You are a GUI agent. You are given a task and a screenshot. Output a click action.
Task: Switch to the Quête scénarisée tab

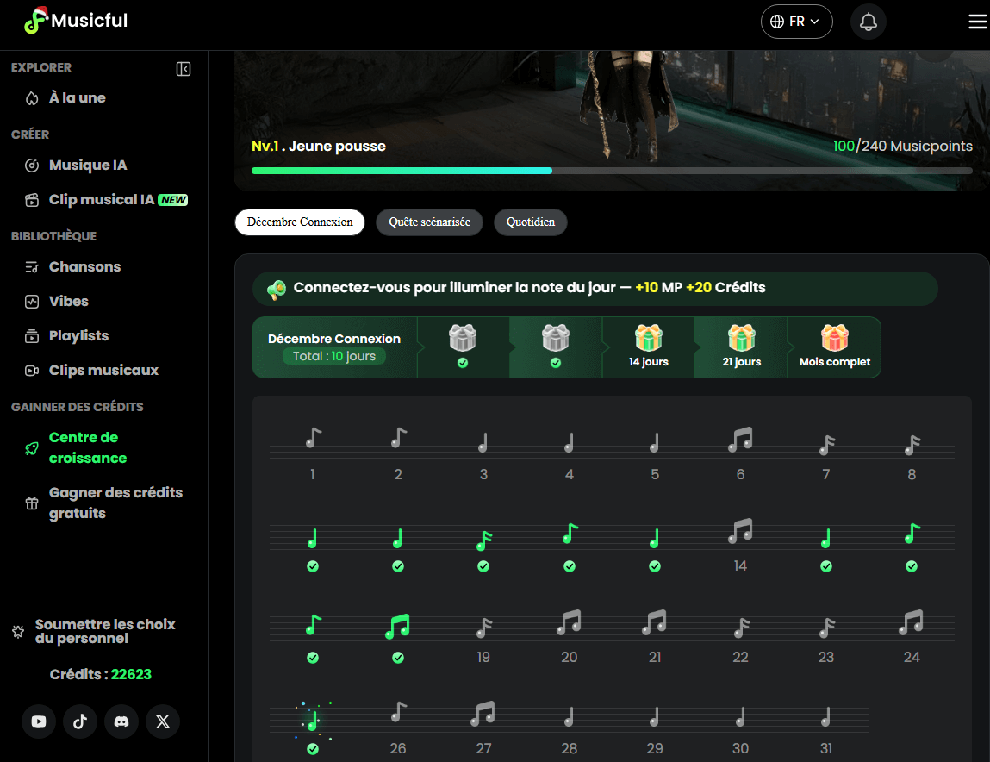pyautogui.click(x=429, y=222)
